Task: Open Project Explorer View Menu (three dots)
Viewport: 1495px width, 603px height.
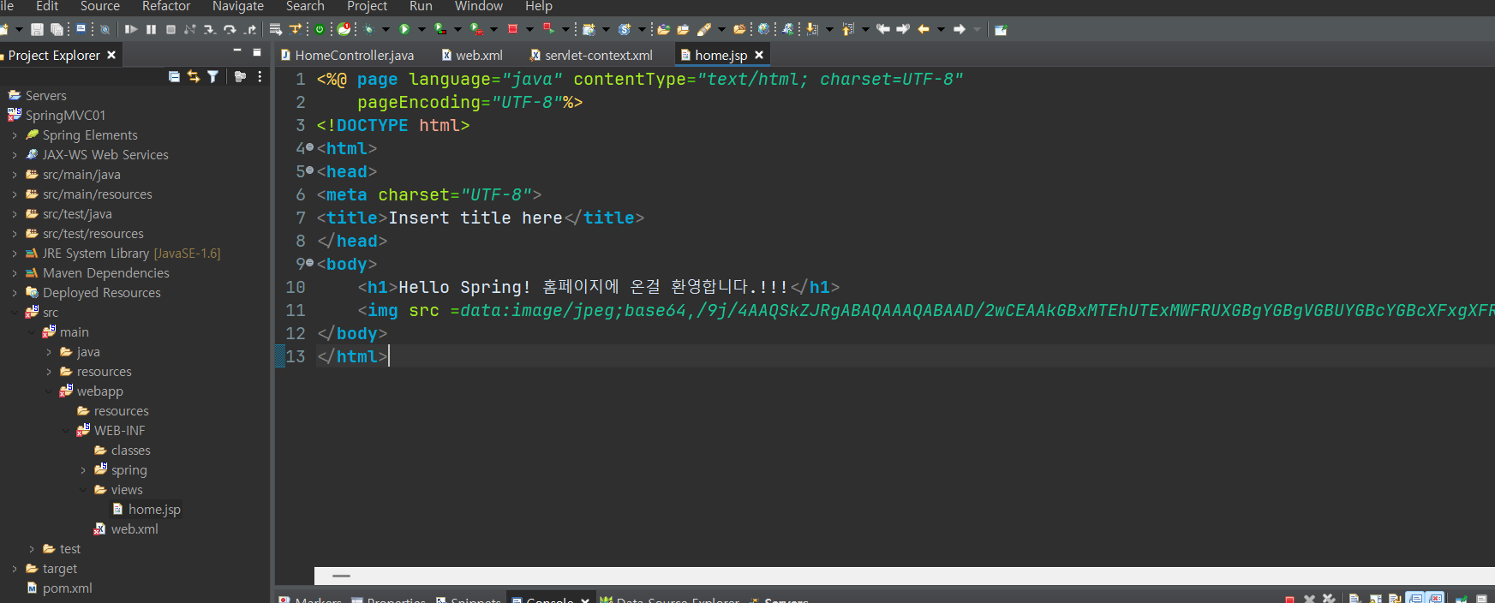Action: pos(260,76)
